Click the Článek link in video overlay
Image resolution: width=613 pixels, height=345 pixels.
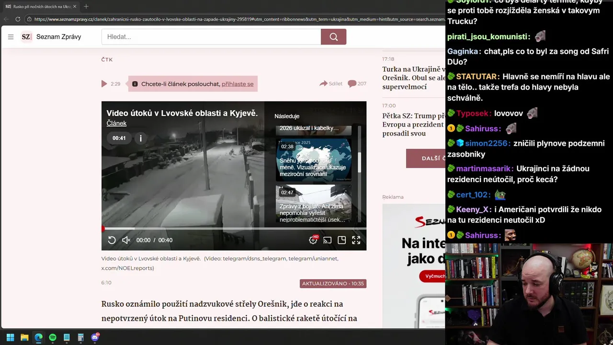(x=116, y=123)
